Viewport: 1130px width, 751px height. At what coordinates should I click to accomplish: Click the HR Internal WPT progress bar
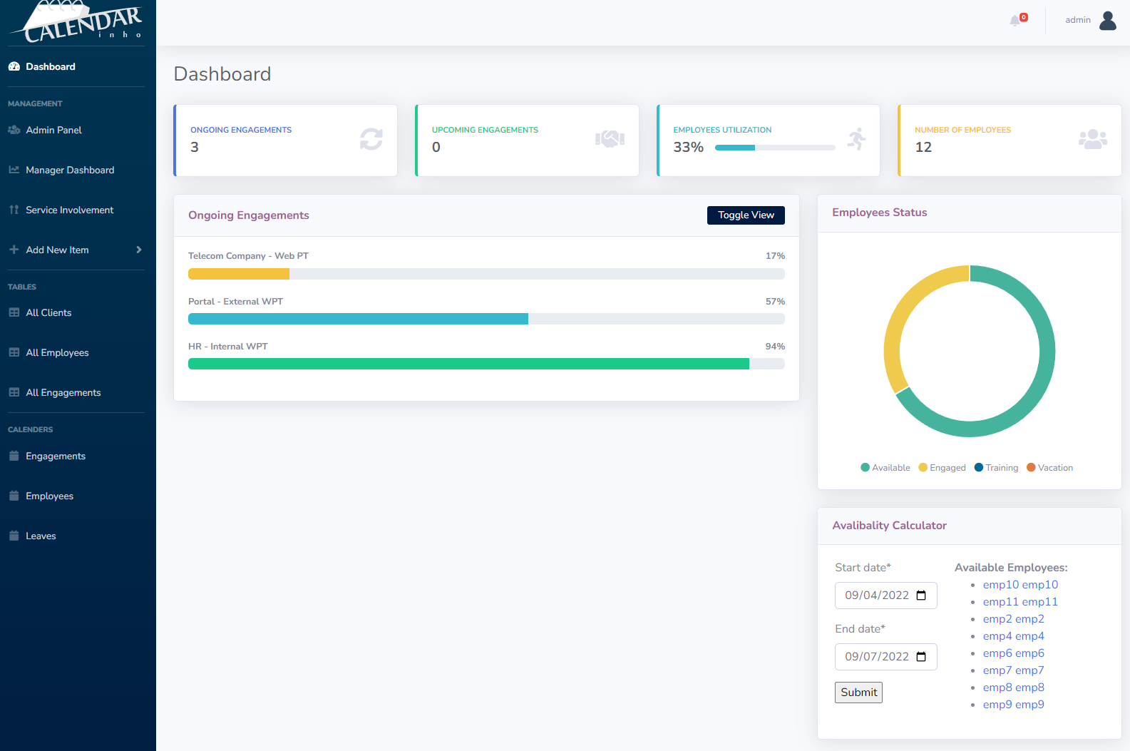coord(486,364)
